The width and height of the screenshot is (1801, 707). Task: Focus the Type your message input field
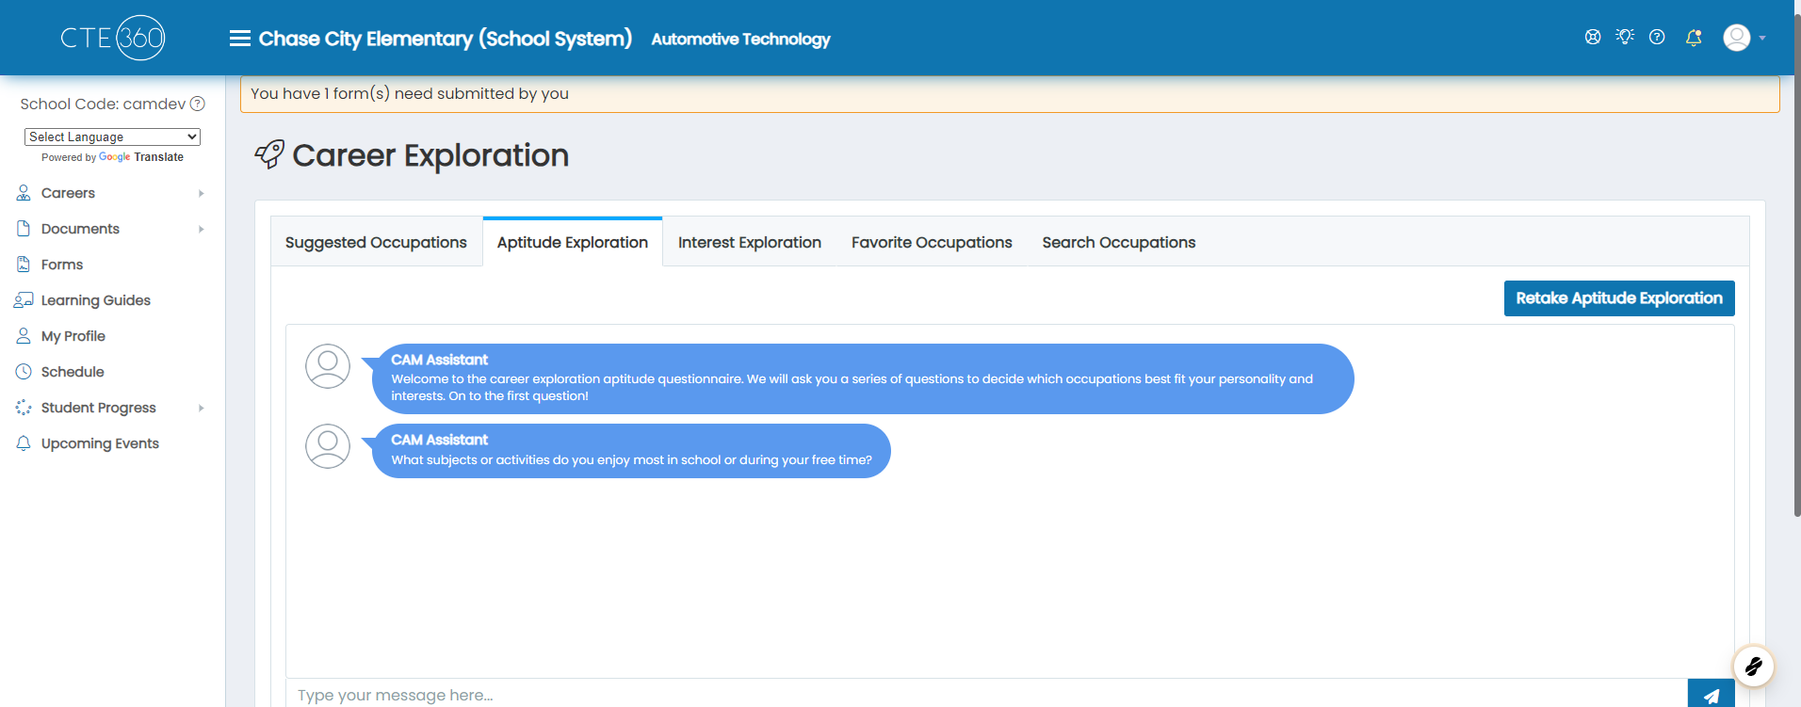[x=986, y=694]
